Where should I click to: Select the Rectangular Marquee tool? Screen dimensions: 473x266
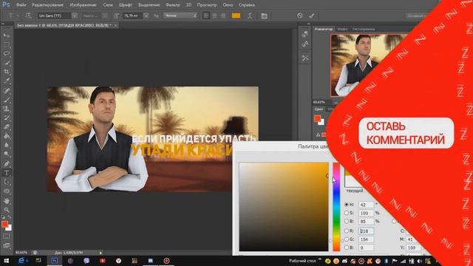tap(7, 44)
